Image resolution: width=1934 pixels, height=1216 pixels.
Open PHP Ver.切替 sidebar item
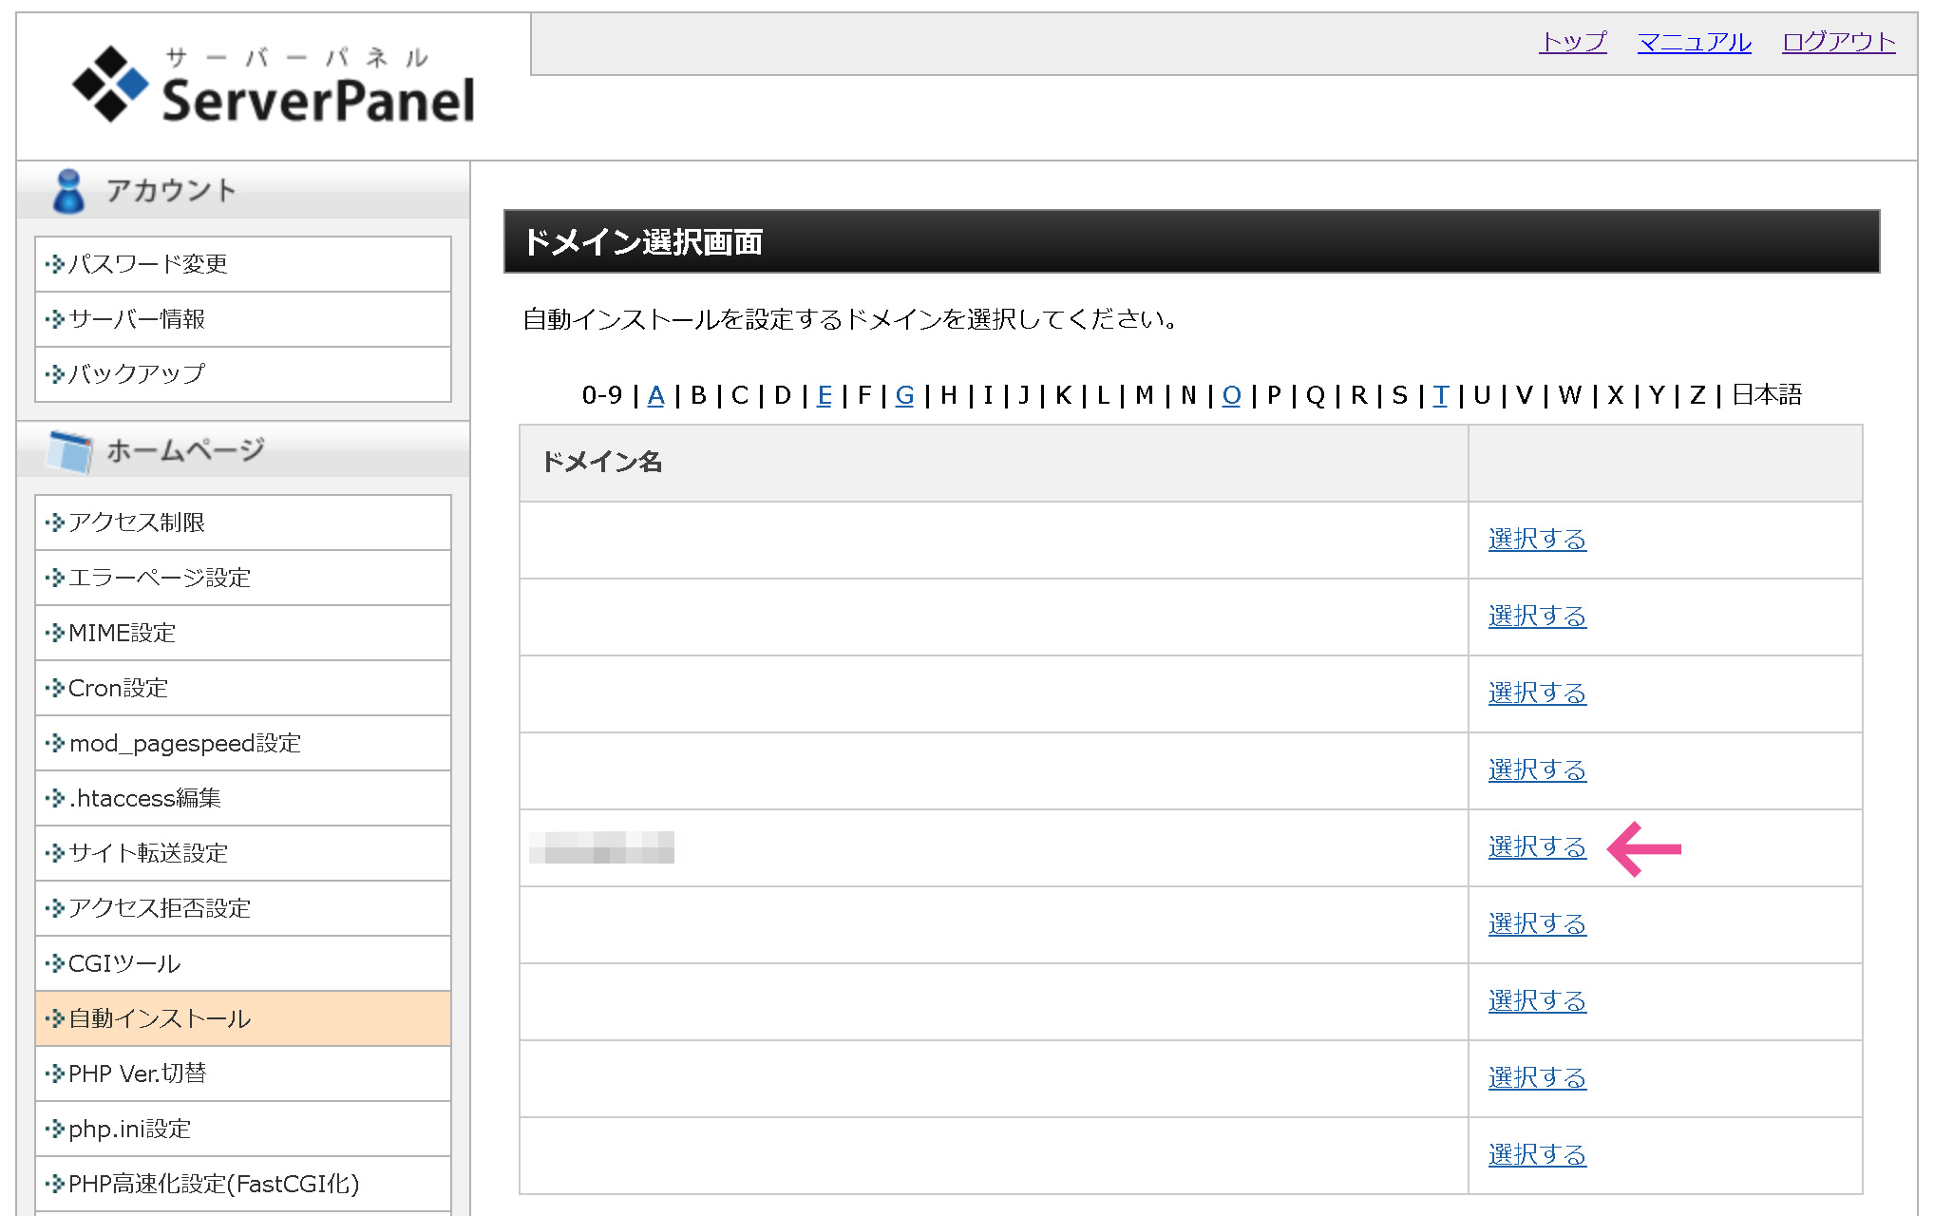click(x=138, y=1073)
